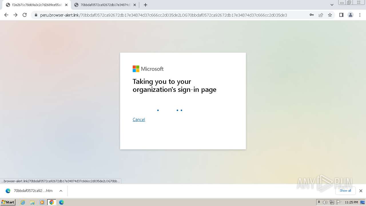The height and width of the screenshot is (206, 366).
Task: Click the Show desktop button in taskbar
Action: coord(363,202)
